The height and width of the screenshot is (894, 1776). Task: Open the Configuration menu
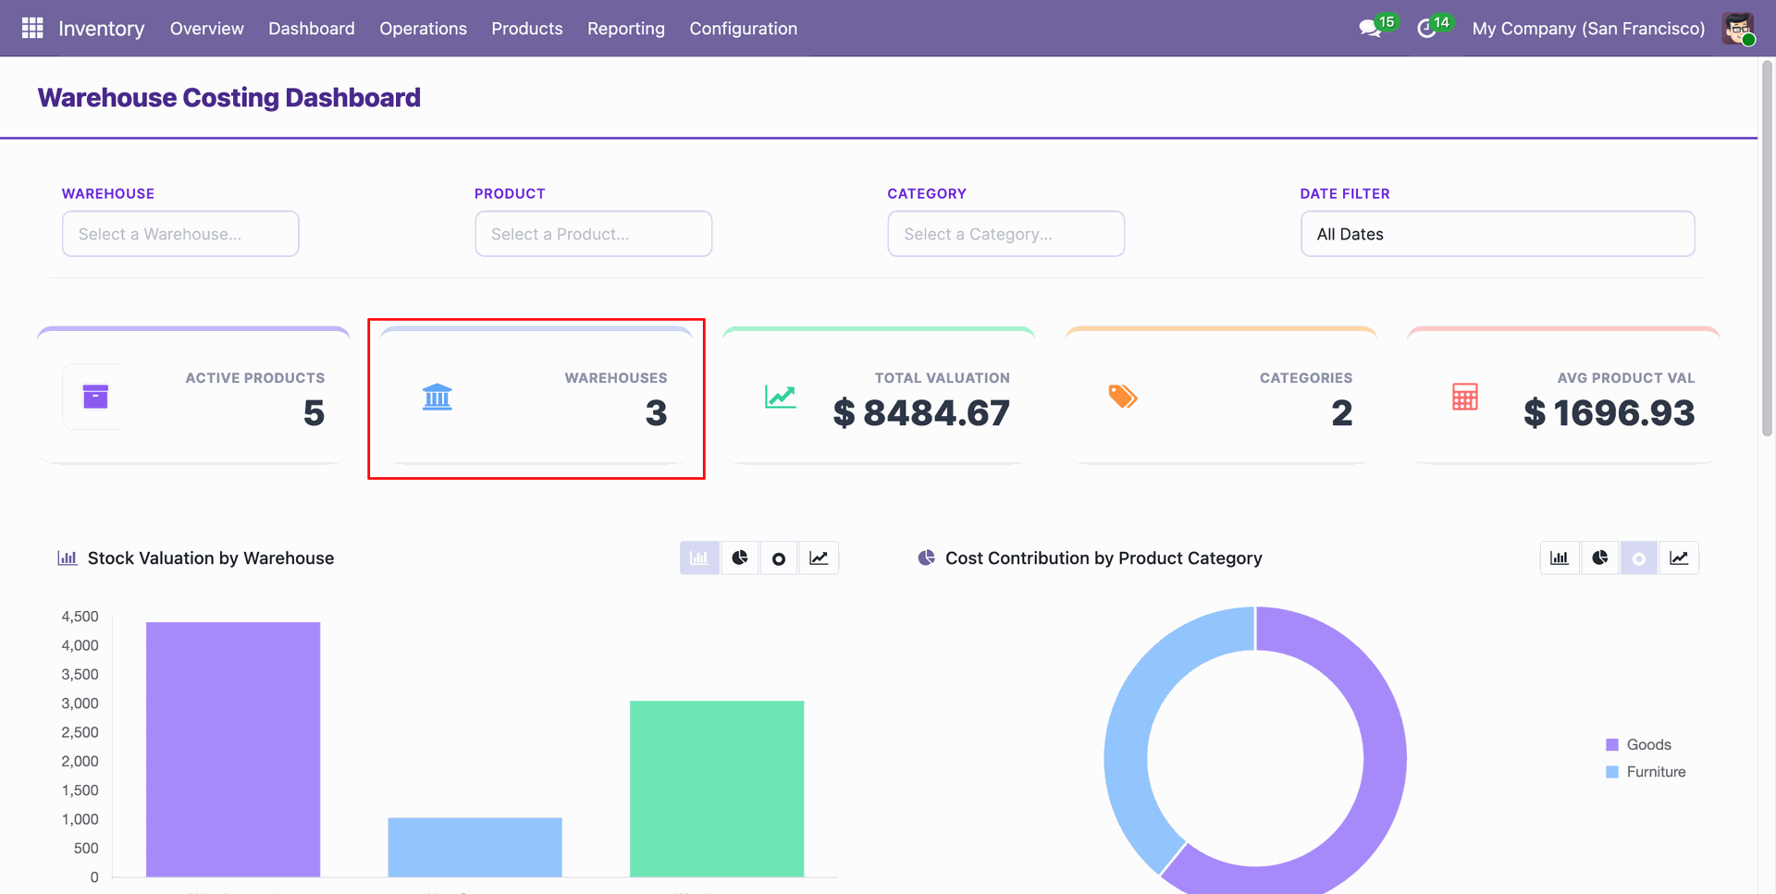[x=744, y=29]
